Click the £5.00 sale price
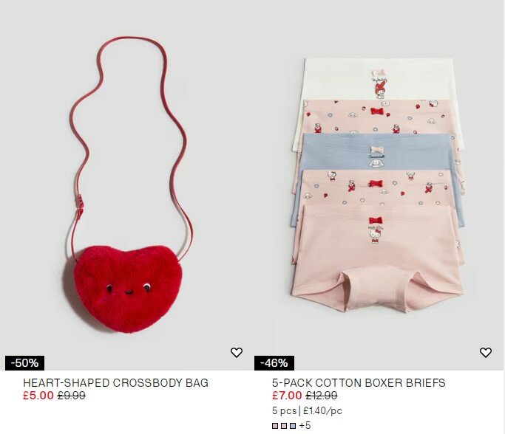 tap(38, 396)
